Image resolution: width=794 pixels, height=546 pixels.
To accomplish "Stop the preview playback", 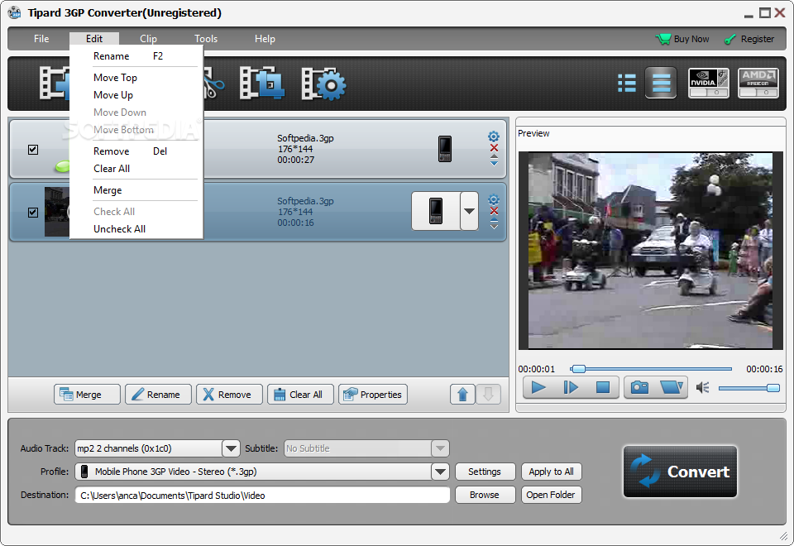I will [x=603, y=387].
